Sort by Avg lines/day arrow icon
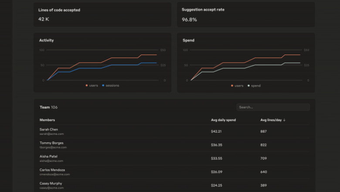This screenshot has width=340, height=192. click(x=284, y=120)
